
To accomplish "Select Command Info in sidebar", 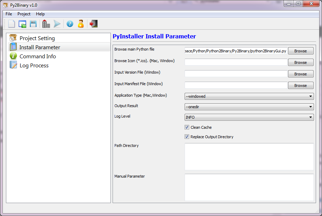I will pos(59,56).
